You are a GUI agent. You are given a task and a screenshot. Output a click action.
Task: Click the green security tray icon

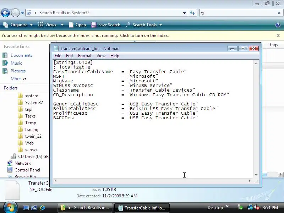click(240, 207)
